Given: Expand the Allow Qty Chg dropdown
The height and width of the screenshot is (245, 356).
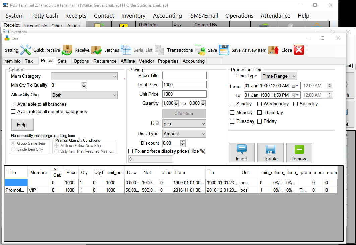Looking at the screenshot, I should coord(84,95).
